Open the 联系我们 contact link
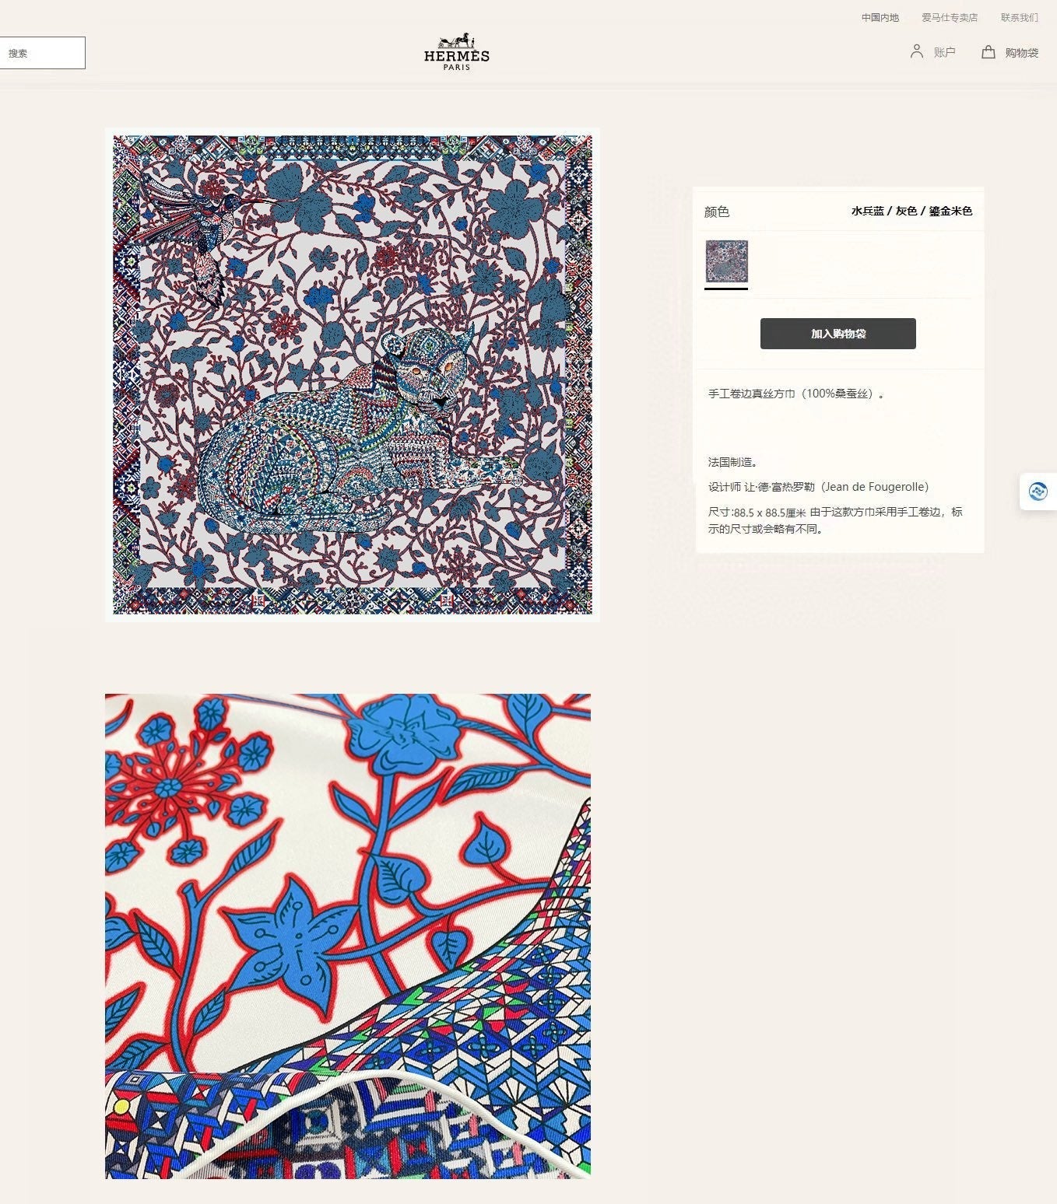This screenshot has width=1057, height=1204. click(1020, 17)
